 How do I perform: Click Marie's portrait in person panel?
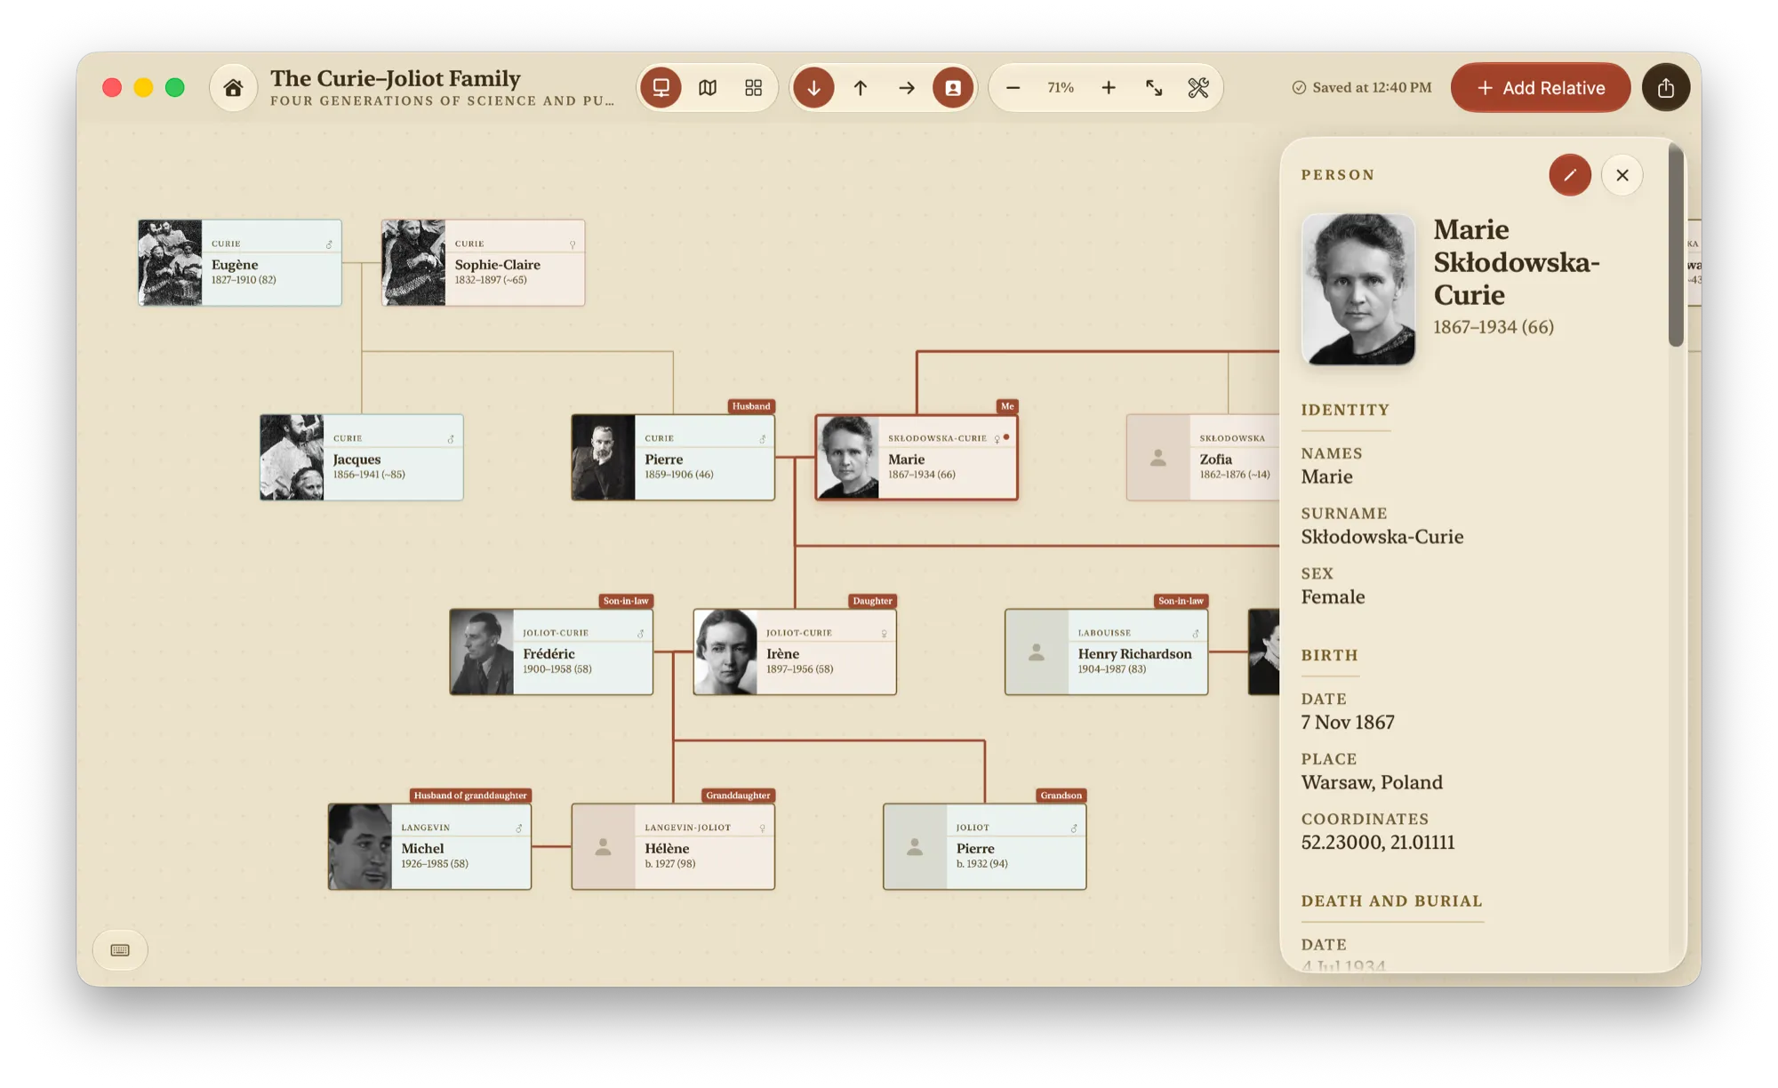(x=1358, y=289)
